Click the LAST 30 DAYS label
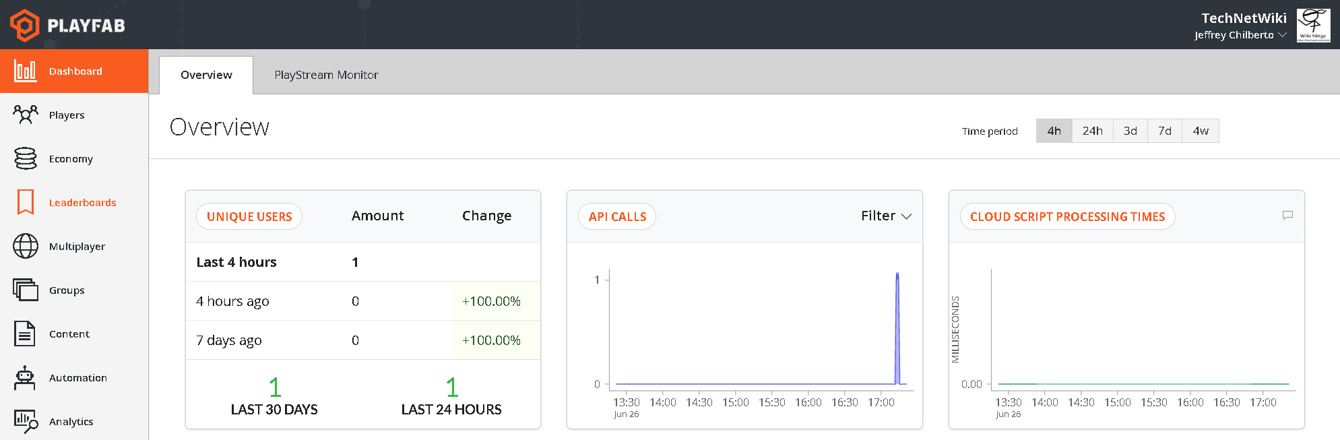 point(274,410)
